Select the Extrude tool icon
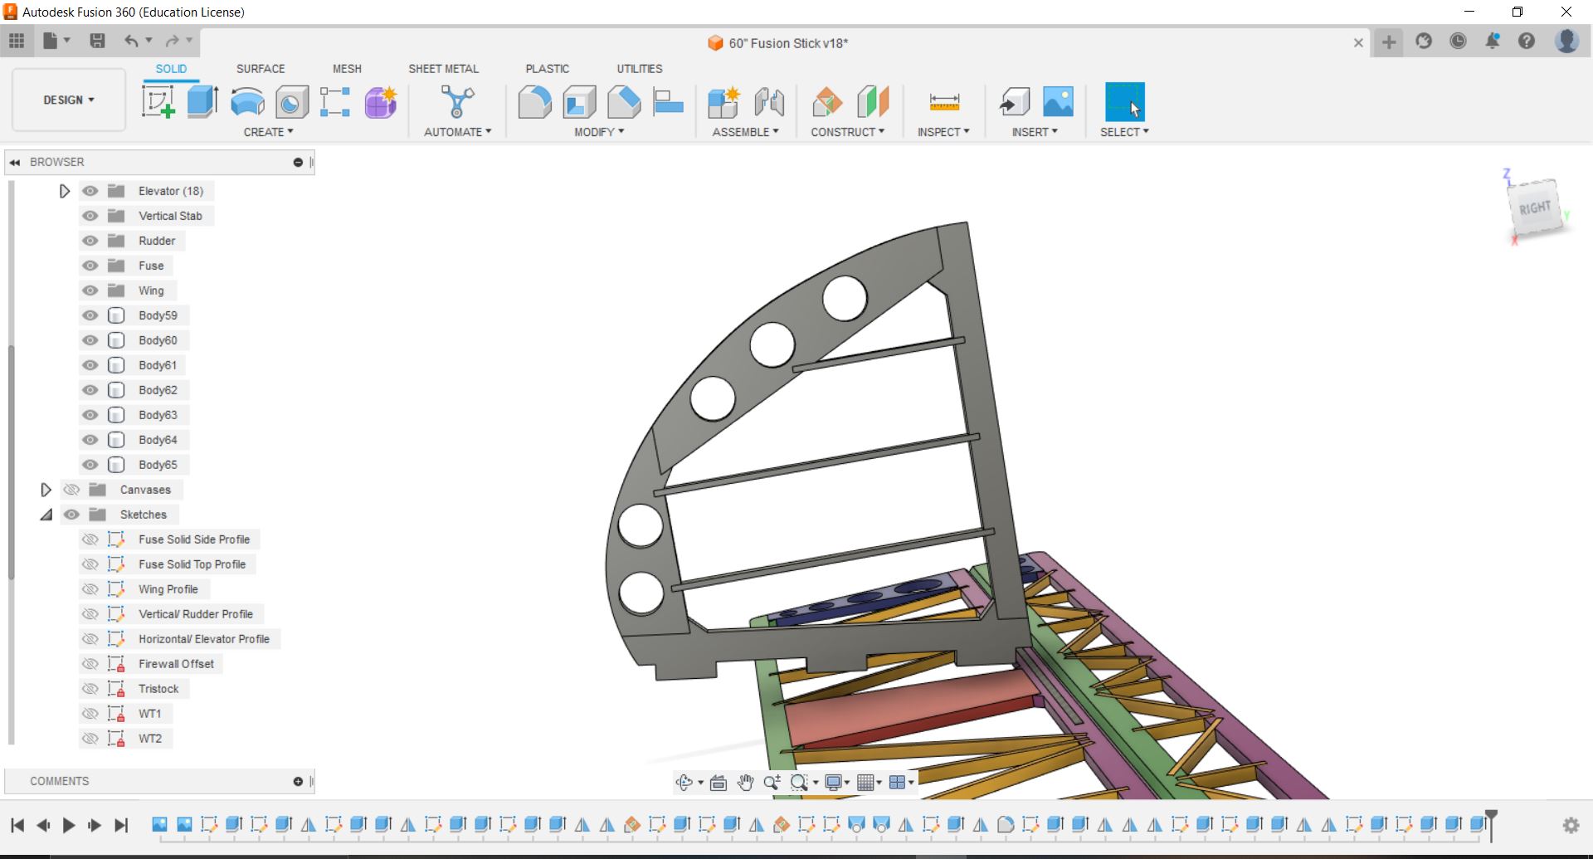The width and height of the screenshot is (1593, 859). (202, 102)
